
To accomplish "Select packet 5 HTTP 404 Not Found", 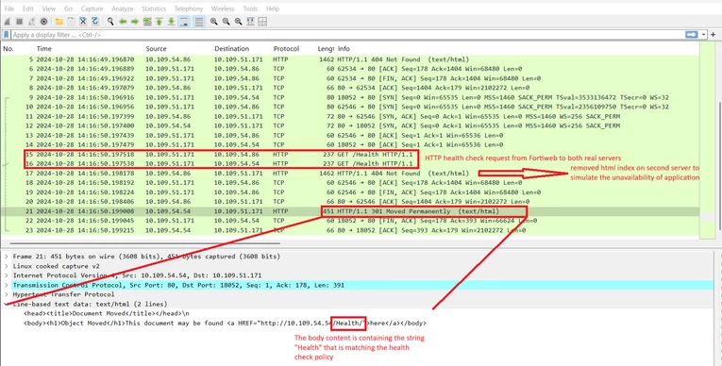I will pyautogui.click(x=350, y=59).
